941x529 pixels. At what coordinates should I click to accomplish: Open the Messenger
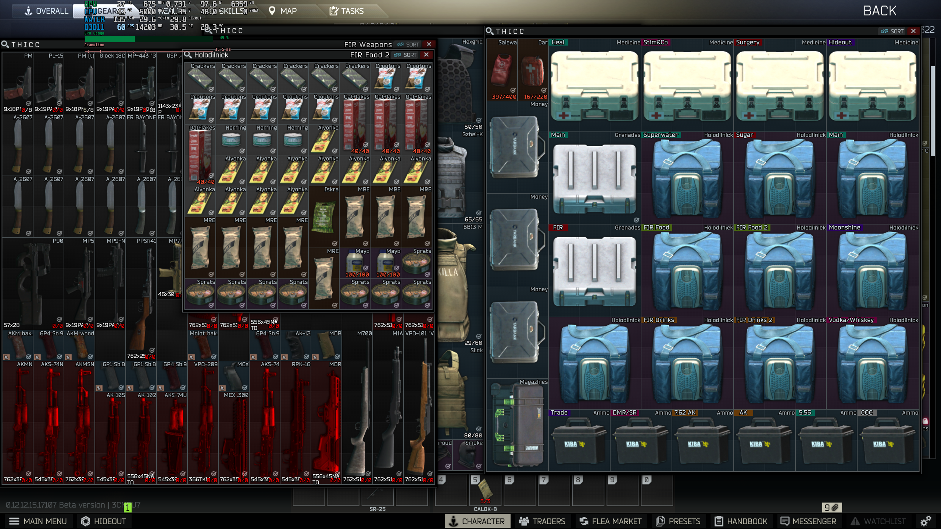pos(809,521)
